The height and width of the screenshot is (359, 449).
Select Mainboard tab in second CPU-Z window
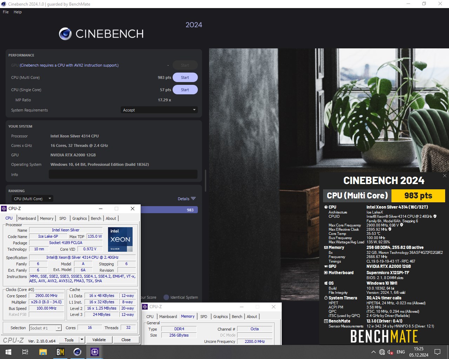pyautogui.click(x=168, y=317)
